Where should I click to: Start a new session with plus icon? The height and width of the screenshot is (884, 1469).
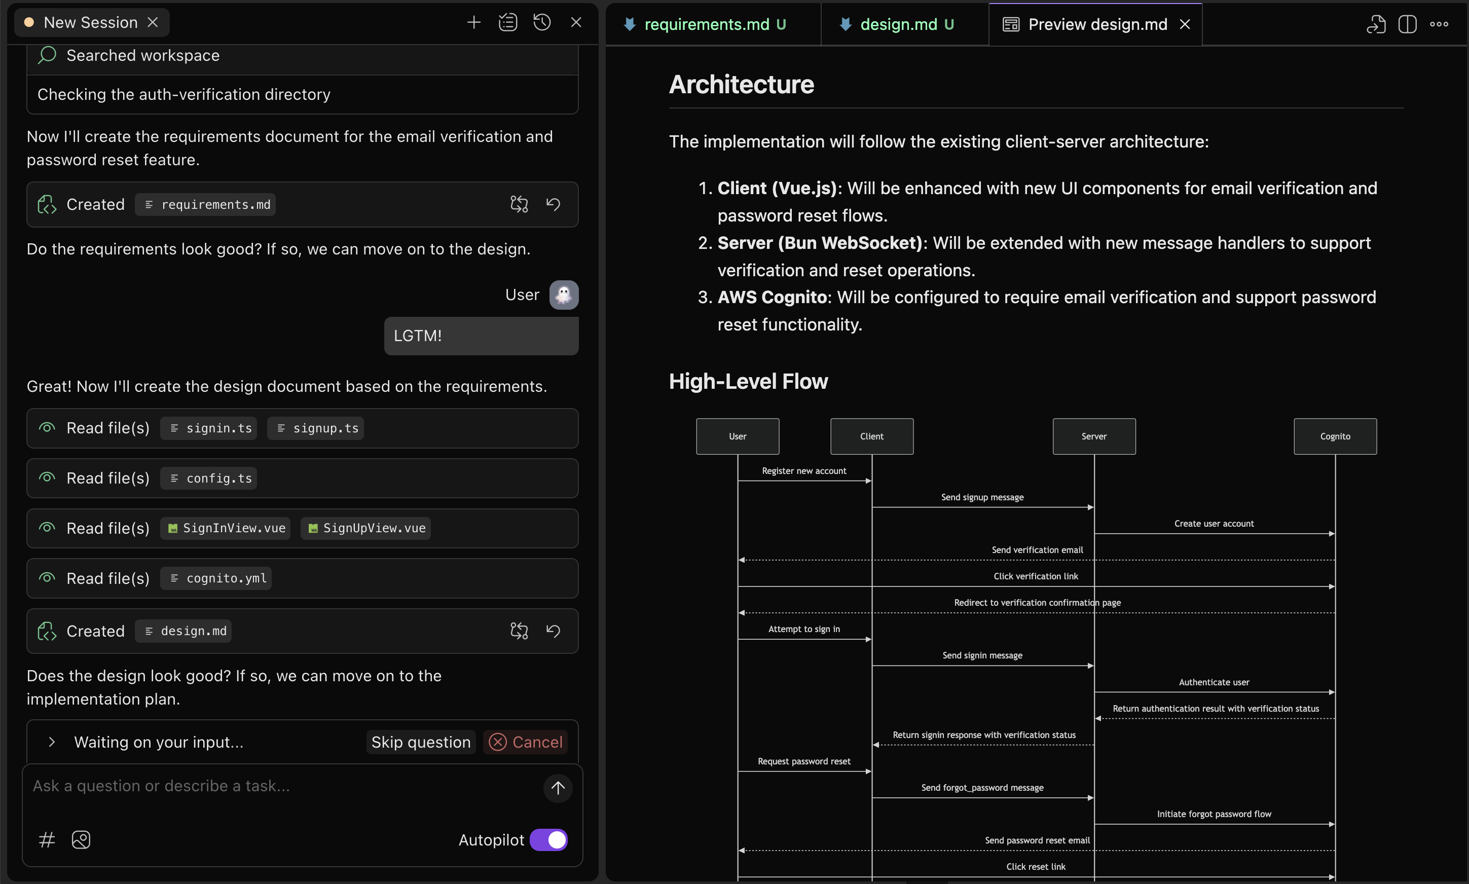pos(473,23)
